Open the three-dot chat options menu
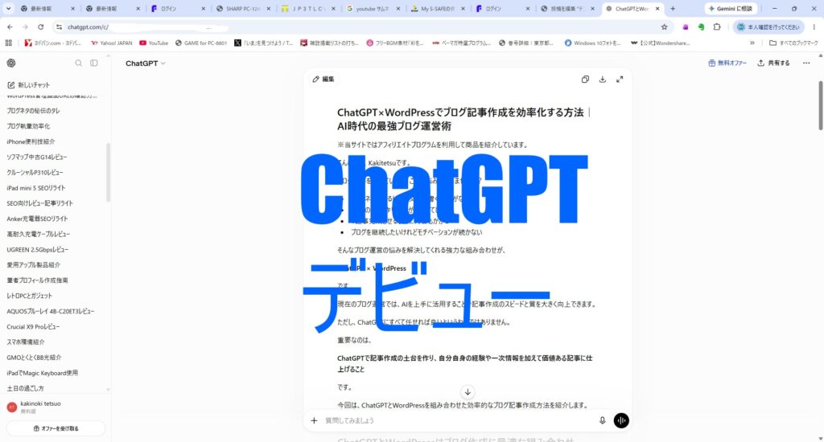 pyautogui.click(x=806, y=63)
